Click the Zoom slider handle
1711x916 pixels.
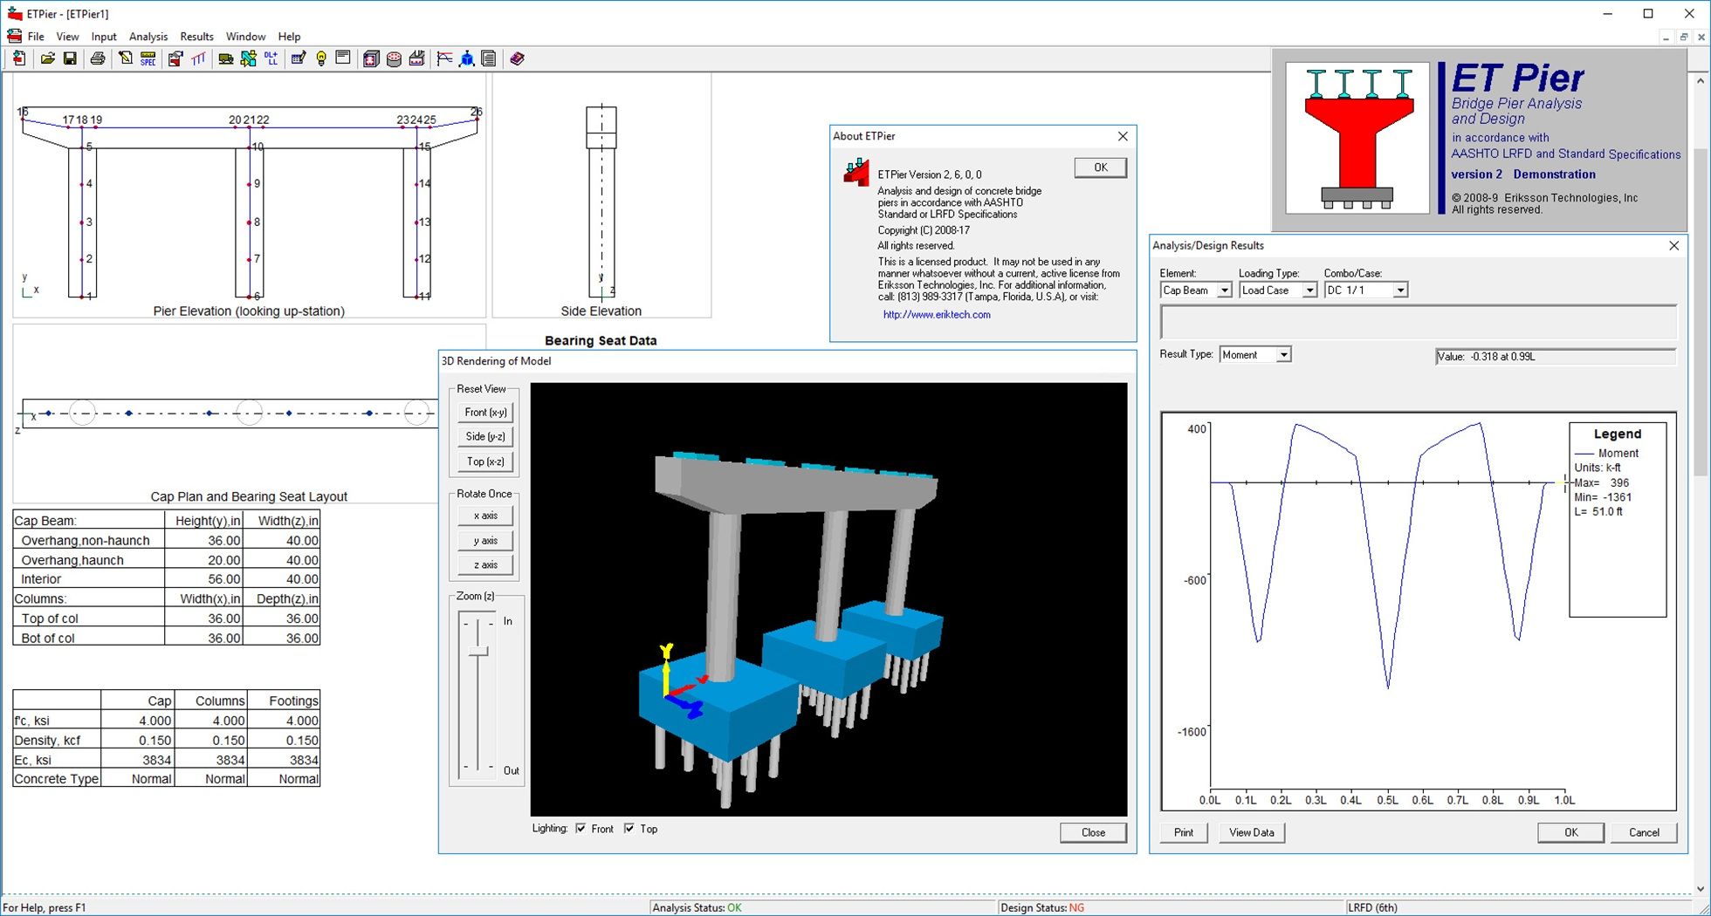point(478,652)
